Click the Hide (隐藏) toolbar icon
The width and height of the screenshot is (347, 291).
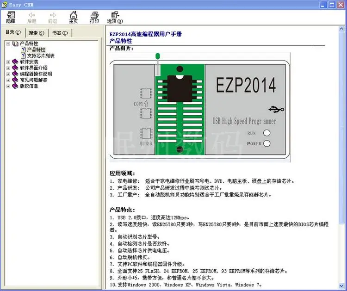coord(11,18)
